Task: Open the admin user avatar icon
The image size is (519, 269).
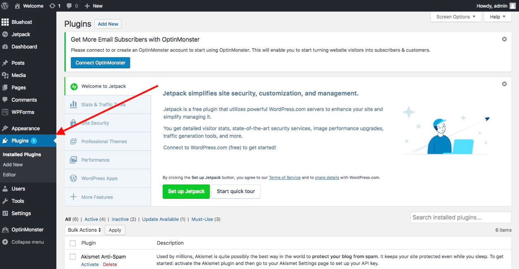Action: (512, 6)
